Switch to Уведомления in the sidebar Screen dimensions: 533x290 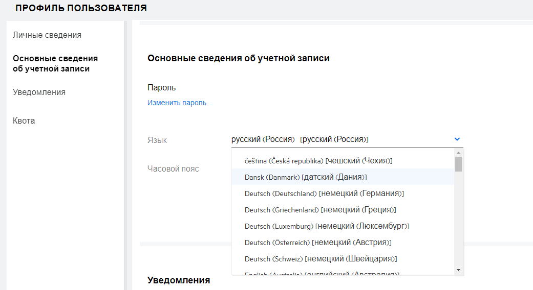coord(39,92)
